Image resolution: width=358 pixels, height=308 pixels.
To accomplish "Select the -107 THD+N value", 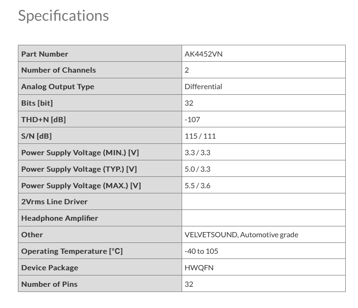I will 192,119.
